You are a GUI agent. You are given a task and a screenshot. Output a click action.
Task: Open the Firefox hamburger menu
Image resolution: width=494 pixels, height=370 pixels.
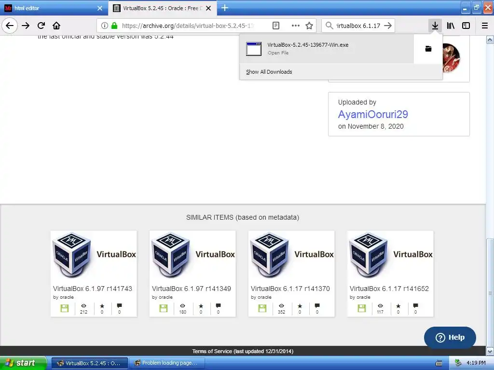(x=485, y=26)
